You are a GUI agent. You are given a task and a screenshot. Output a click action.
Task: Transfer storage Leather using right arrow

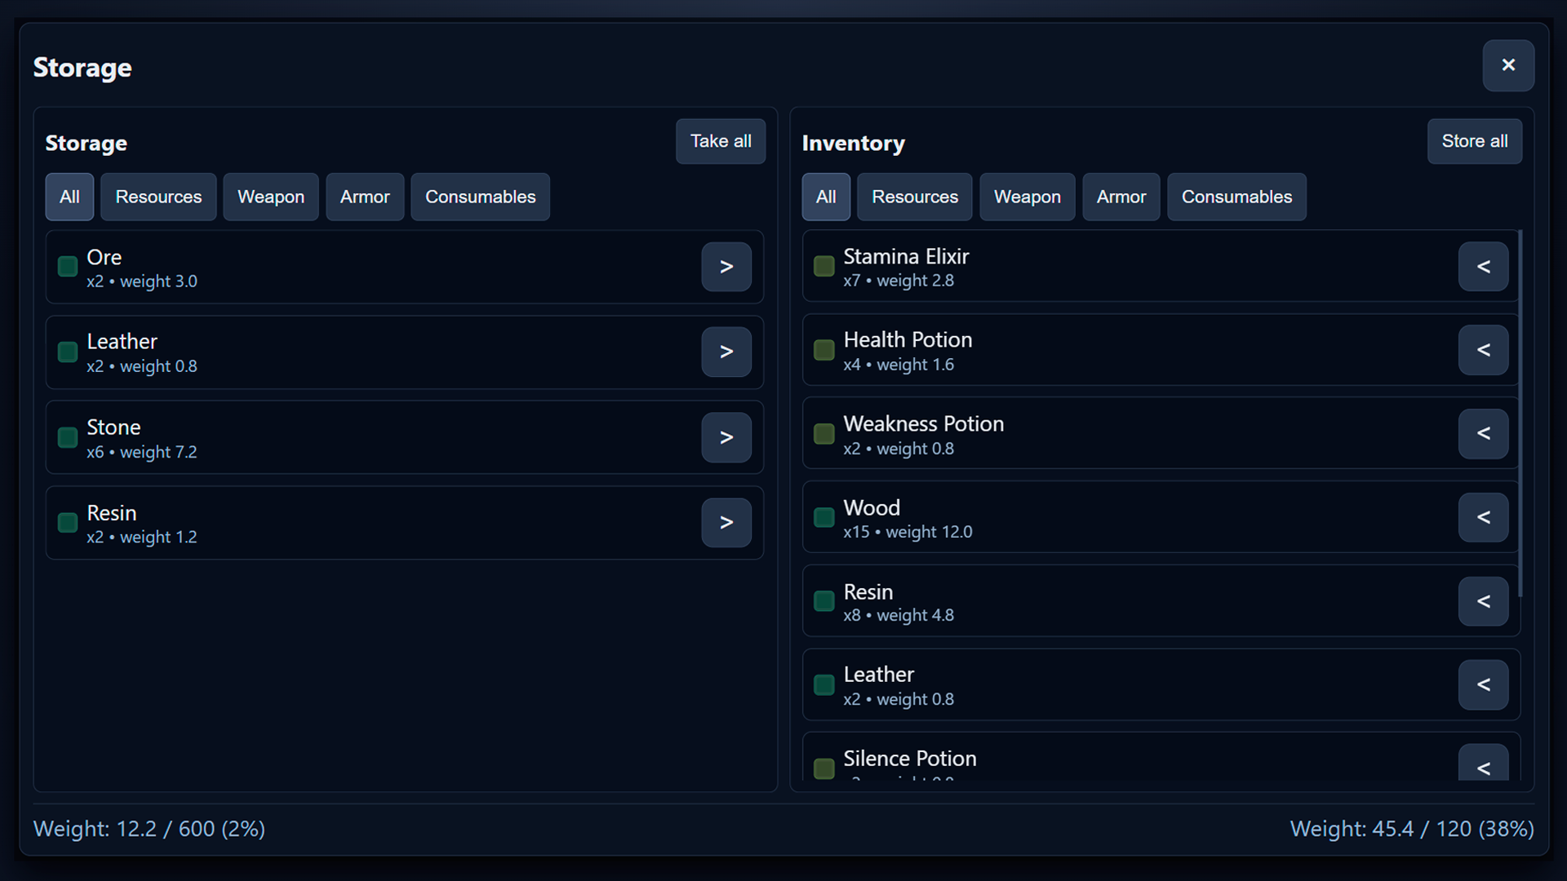point(726,352)
